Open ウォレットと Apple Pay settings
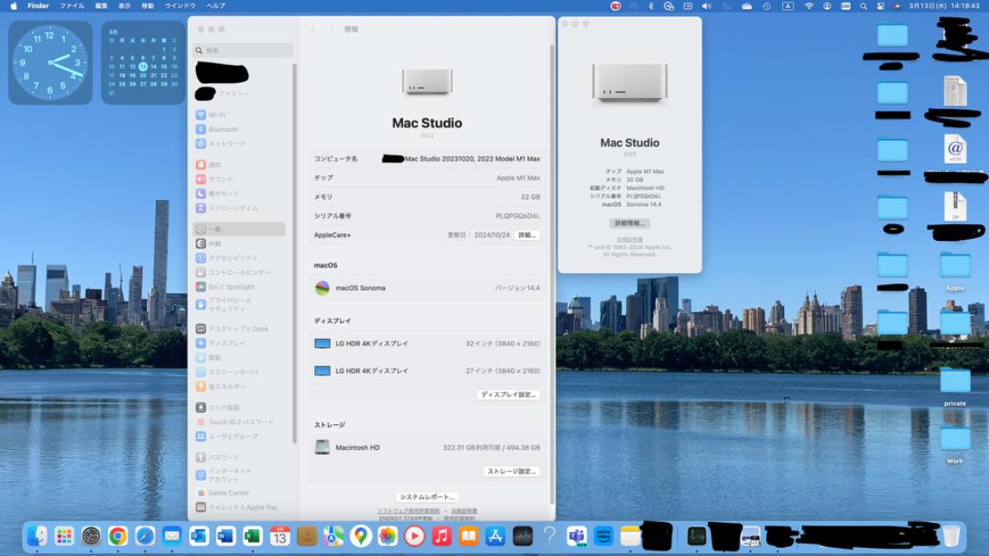989x556 pixels. coord(236,507)
